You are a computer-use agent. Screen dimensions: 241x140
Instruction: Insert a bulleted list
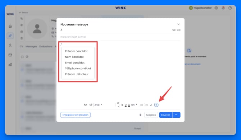click(146, 105)
